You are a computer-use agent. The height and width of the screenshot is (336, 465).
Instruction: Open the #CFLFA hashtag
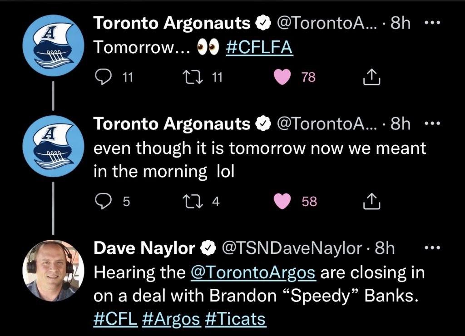259,48
